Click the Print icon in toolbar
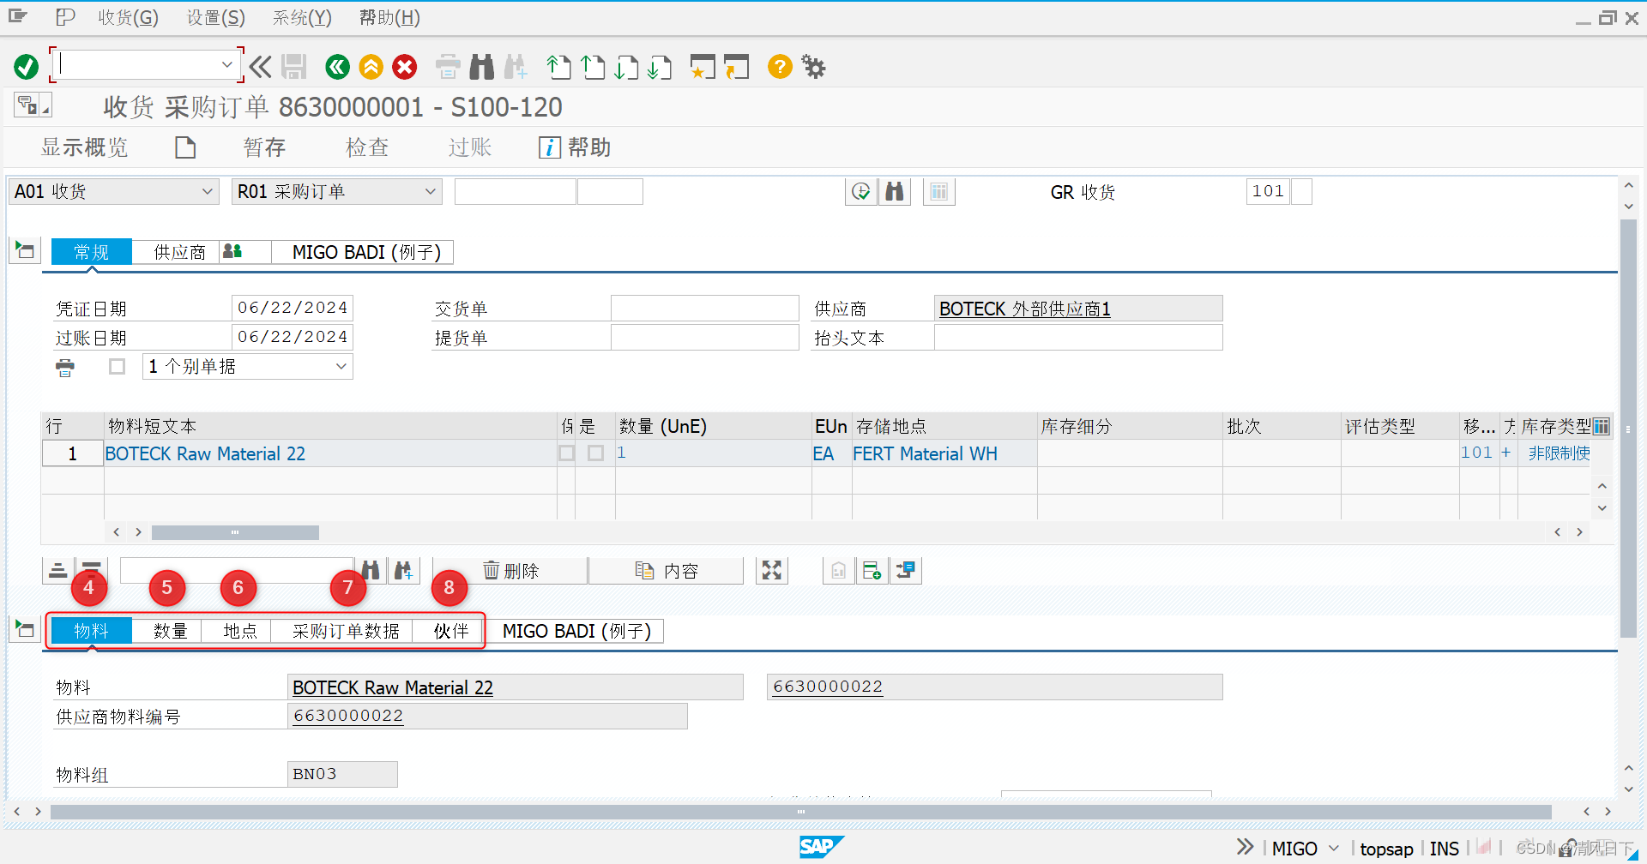The height and width of the screenshot is (864, 1647). tap(448, 66)
